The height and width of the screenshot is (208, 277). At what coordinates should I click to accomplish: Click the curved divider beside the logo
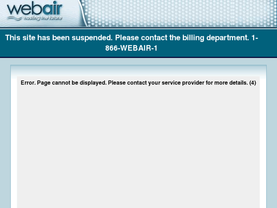pyautogui.click(x=82, y=13)
